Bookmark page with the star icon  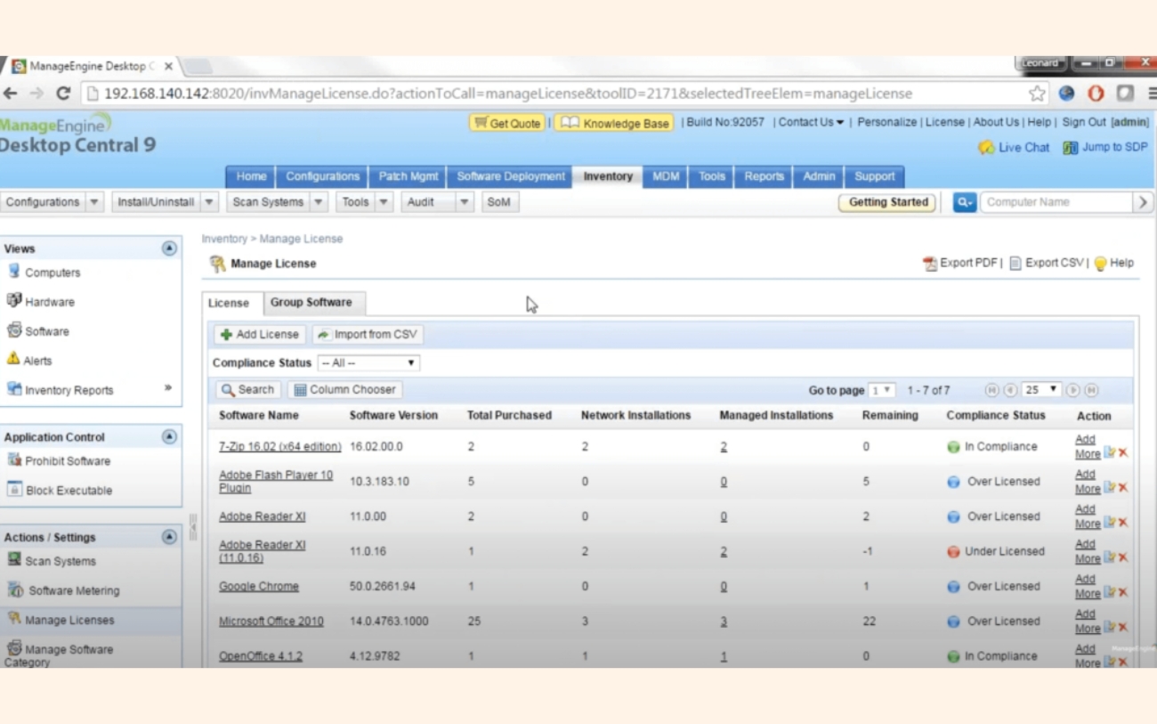(x=1037, y=94)
